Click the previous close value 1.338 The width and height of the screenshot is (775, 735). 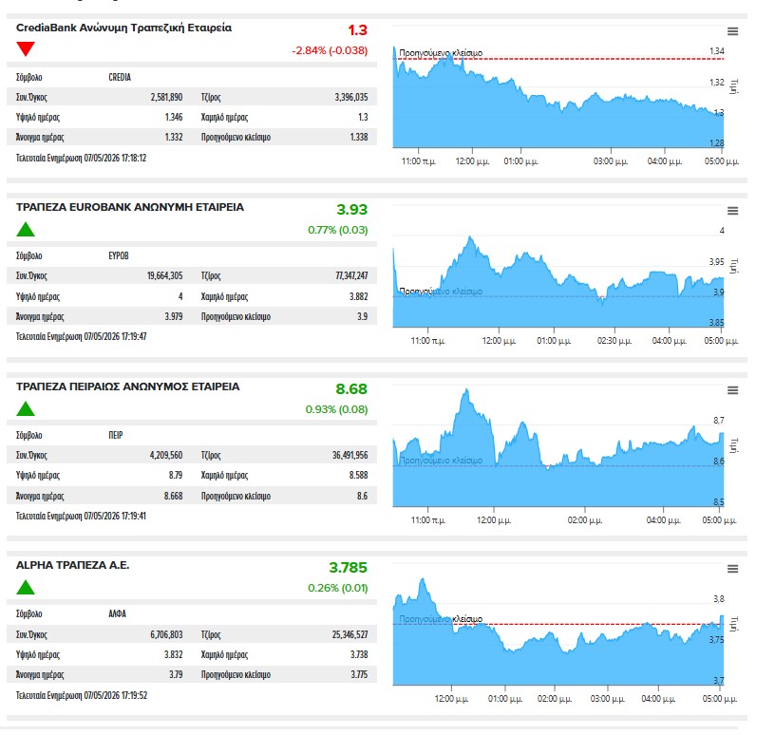(359, 137)
